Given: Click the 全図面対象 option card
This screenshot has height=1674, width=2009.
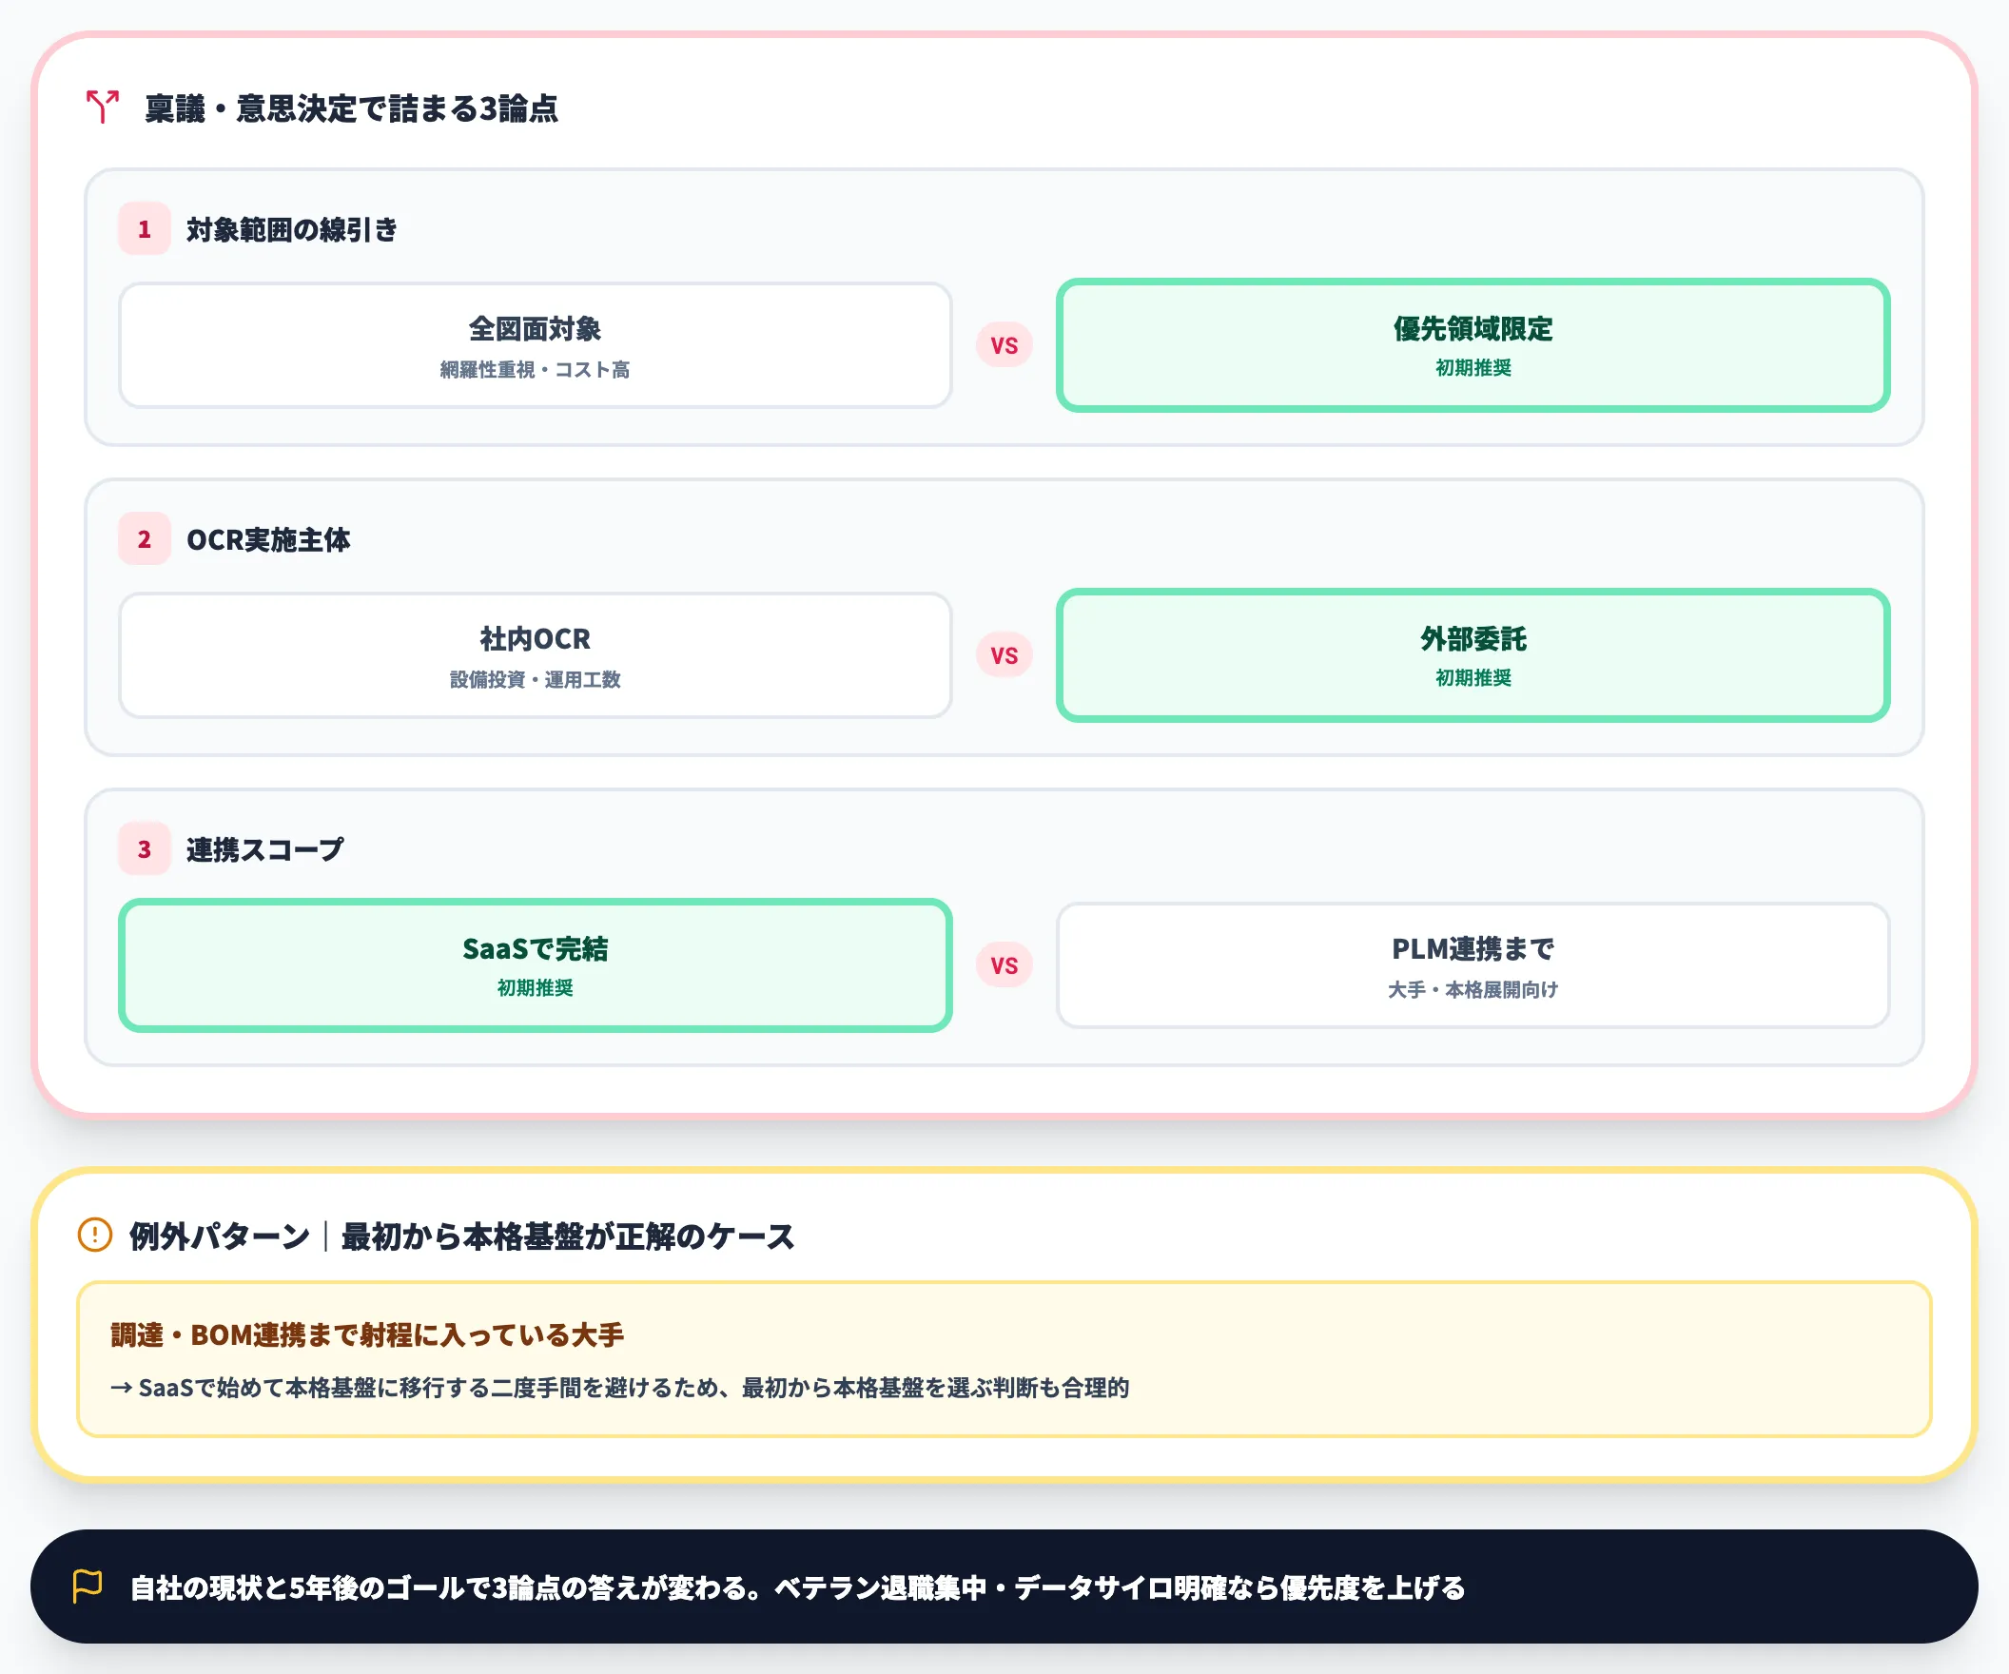Looking at the screenshot, I should [x=535, y=345].
